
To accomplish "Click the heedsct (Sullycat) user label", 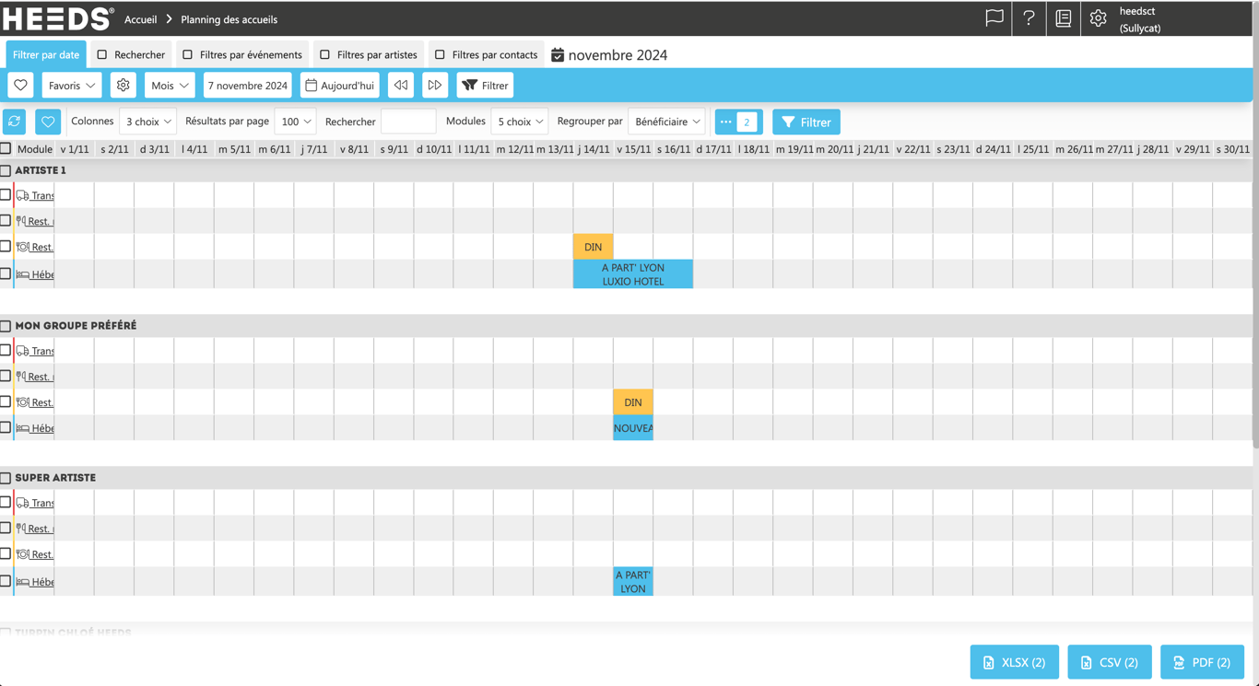I will [x=1139, y=19].
